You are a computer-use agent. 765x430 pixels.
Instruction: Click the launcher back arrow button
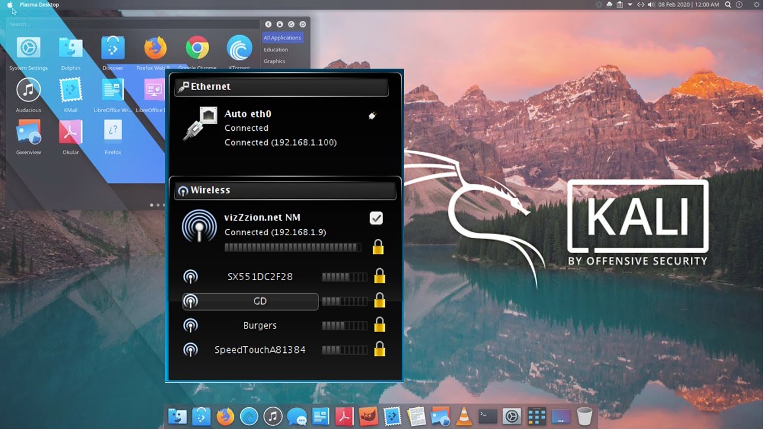[268, 24]
